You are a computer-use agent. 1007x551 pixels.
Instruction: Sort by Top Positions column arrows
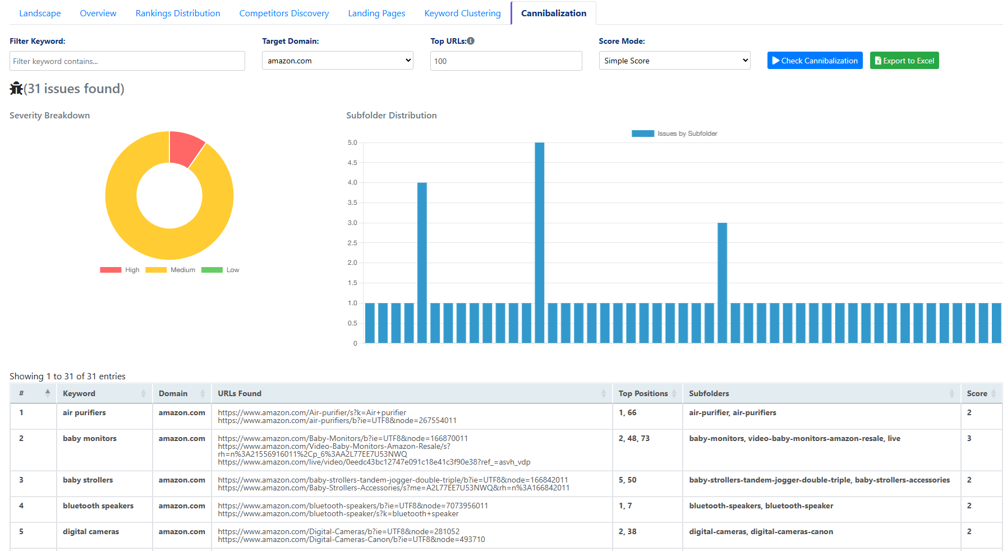pos(674,393)
